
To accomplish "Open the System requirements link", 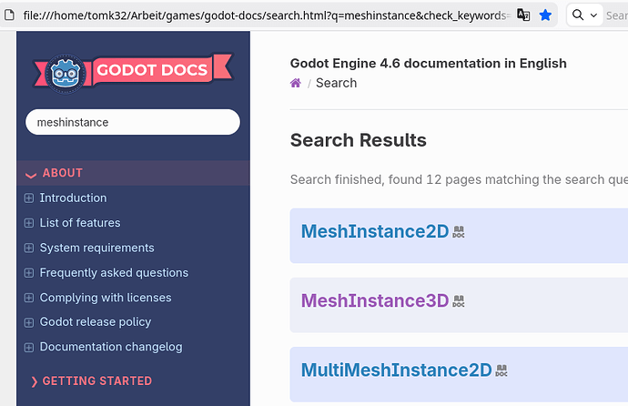I will click(96, 248).
